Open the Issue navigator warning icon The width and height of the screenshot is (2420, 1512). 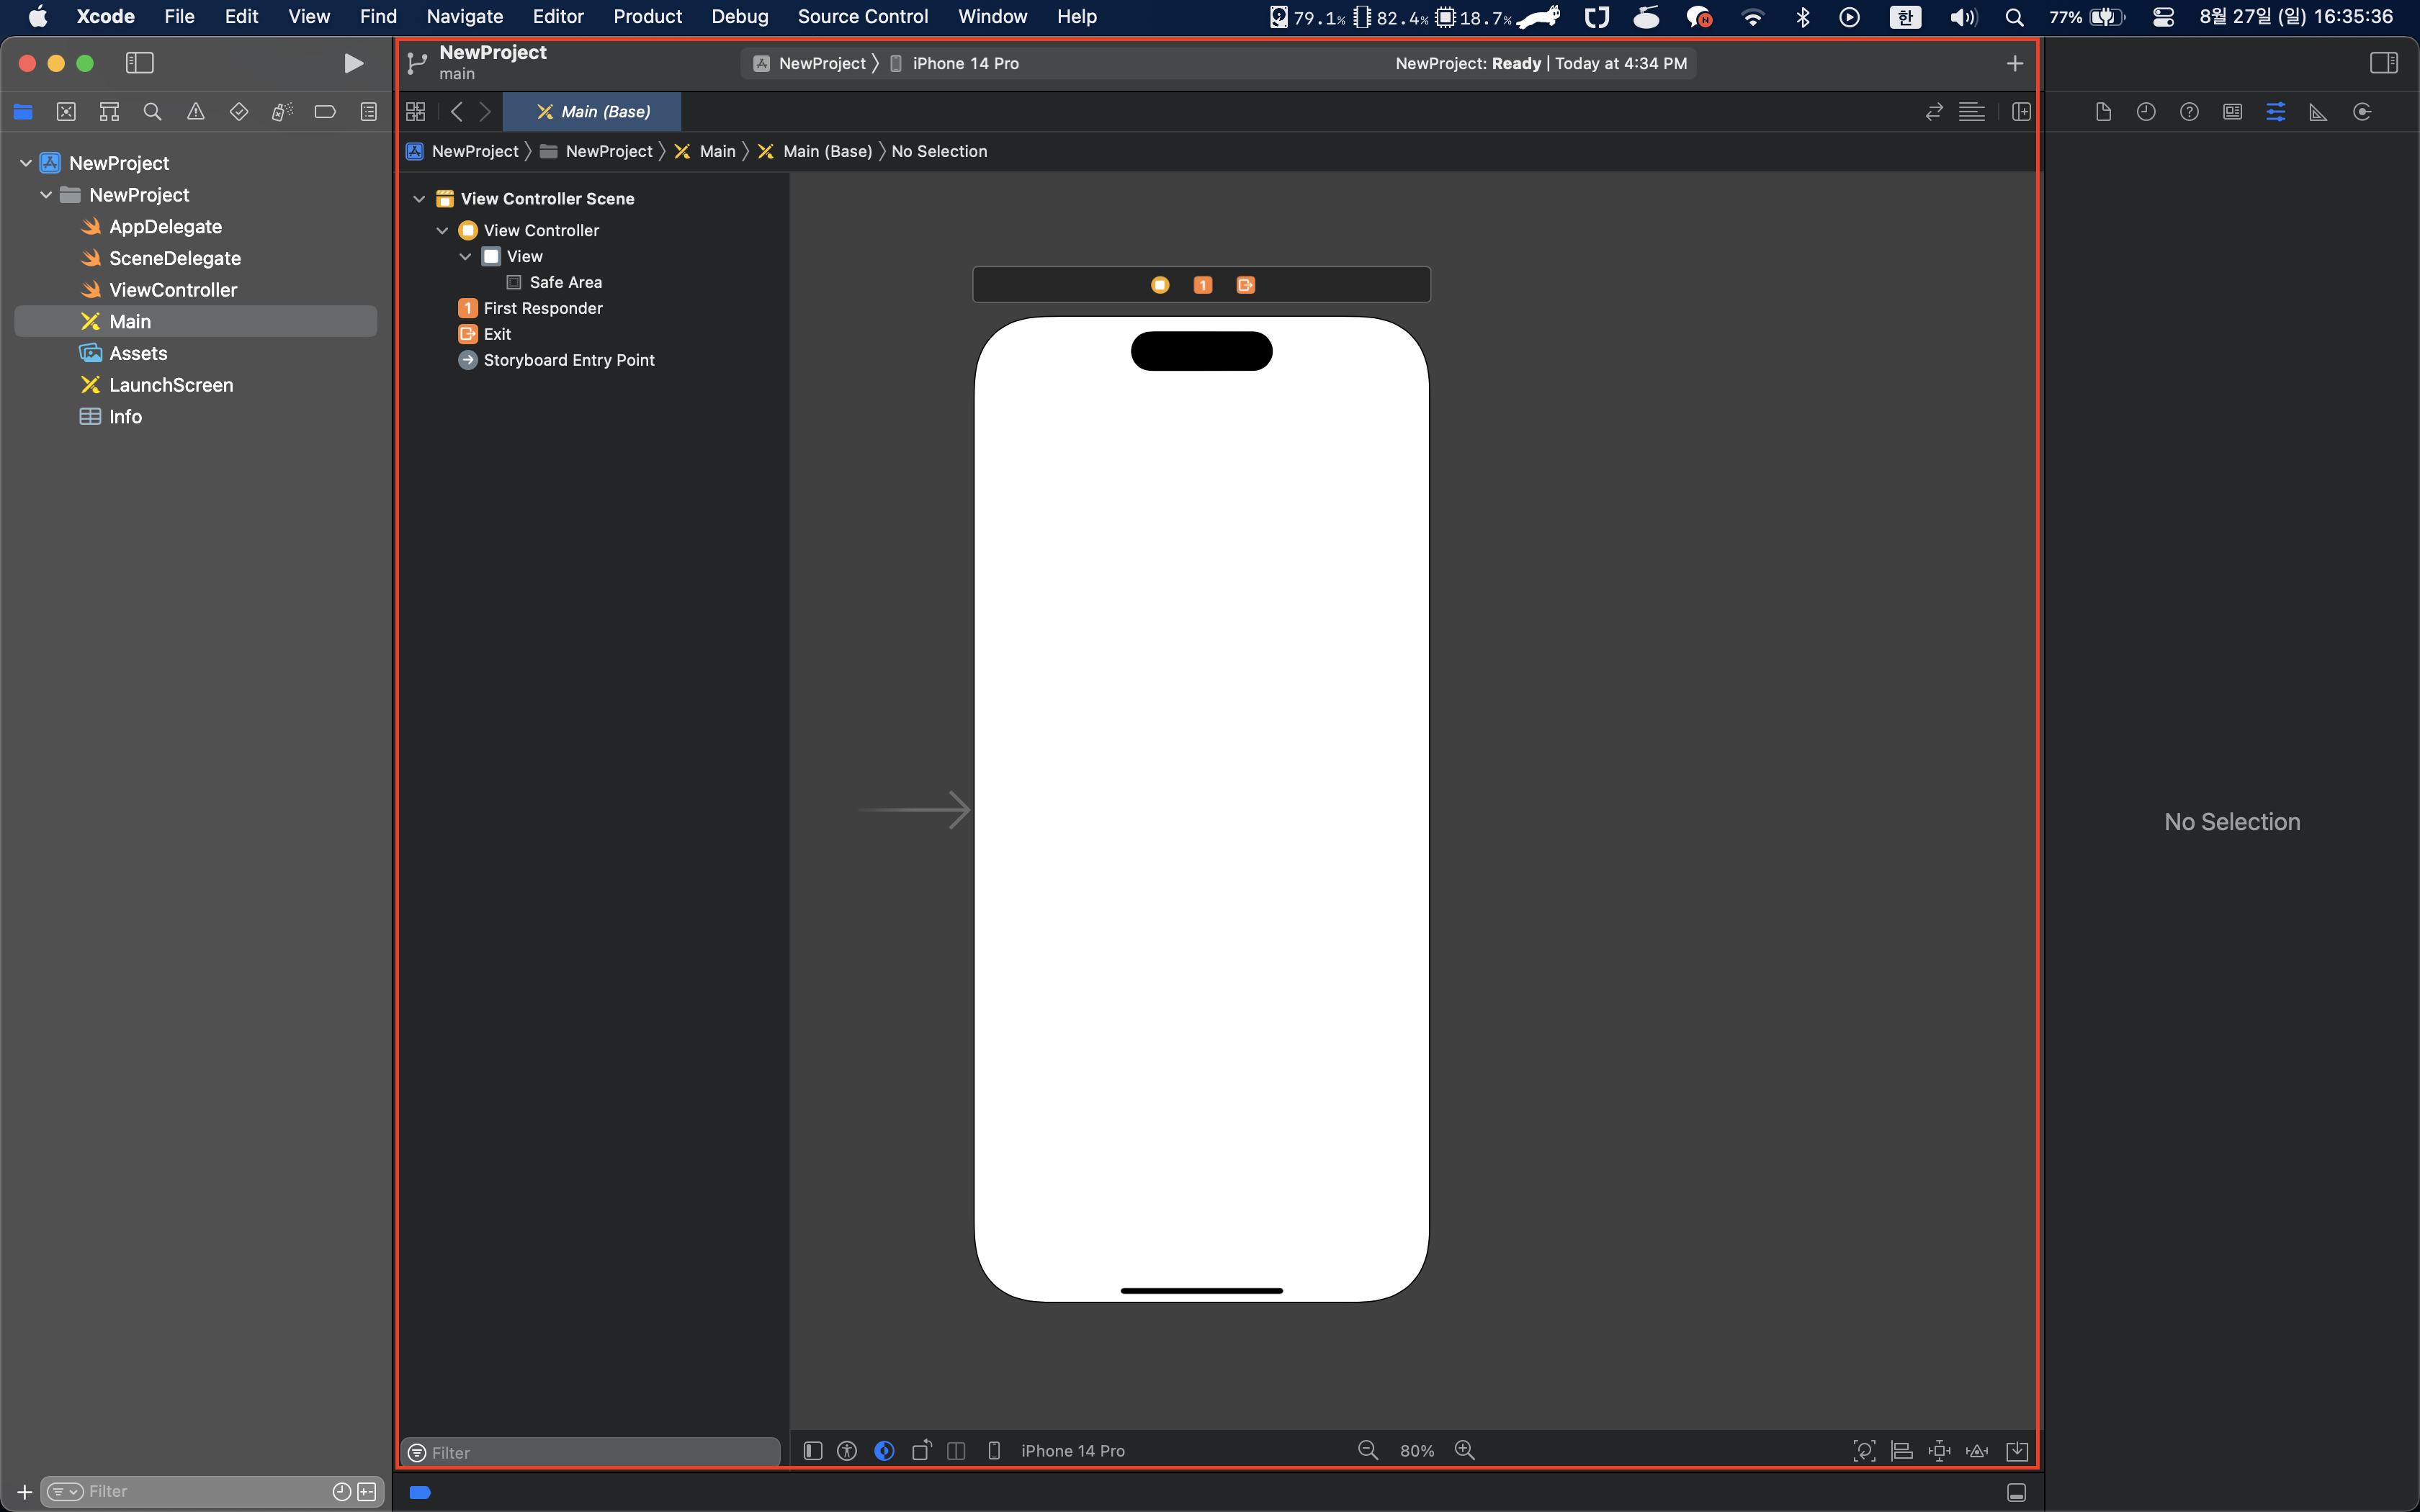tap(196, 112)
